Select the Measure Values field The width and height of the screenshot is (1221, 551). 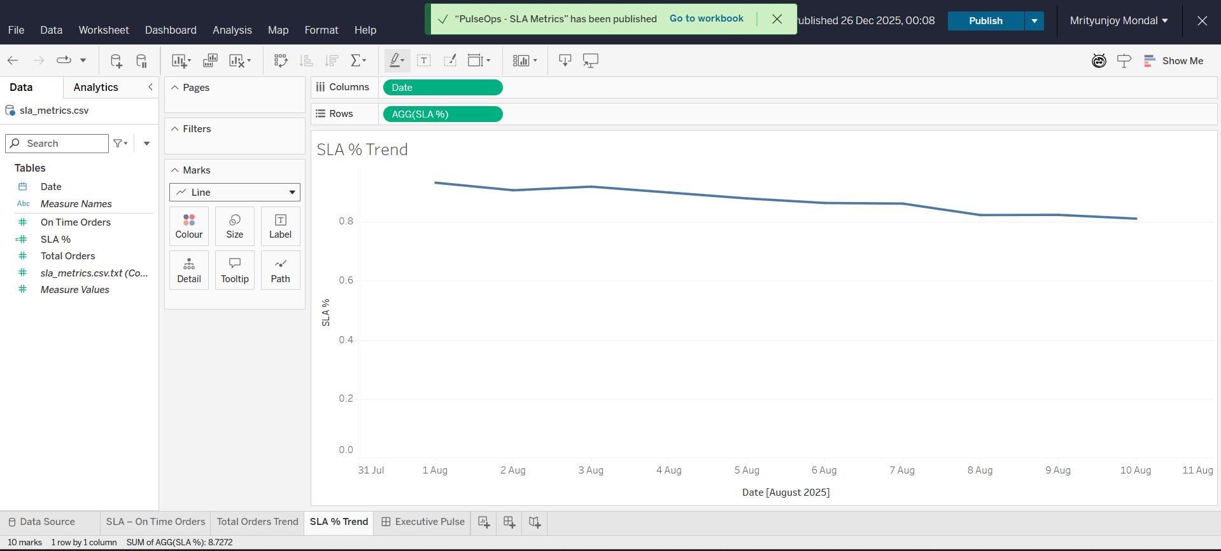pos(75,289)
